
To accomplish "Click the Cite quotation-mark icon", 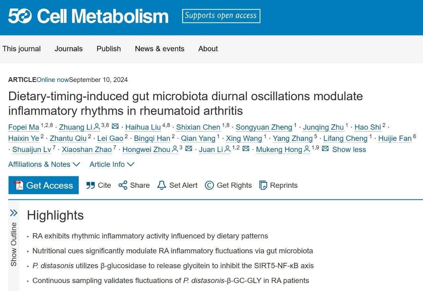I will point(91,185).
